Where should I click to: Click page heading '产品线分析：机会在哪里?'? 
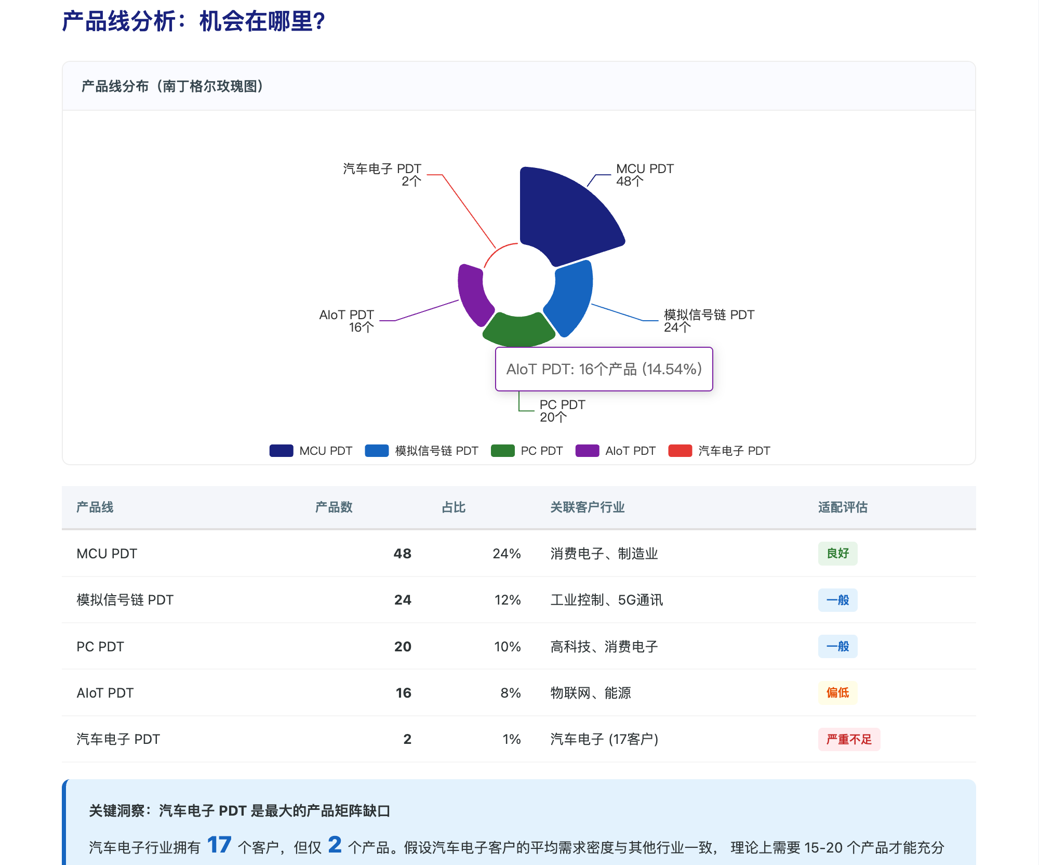tap(193, 22)
